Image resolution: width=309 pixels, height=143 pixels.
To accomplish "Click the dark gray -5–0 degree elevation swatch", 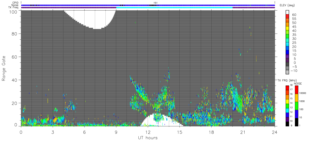I will pyautogui.click(x=288, y=64).
